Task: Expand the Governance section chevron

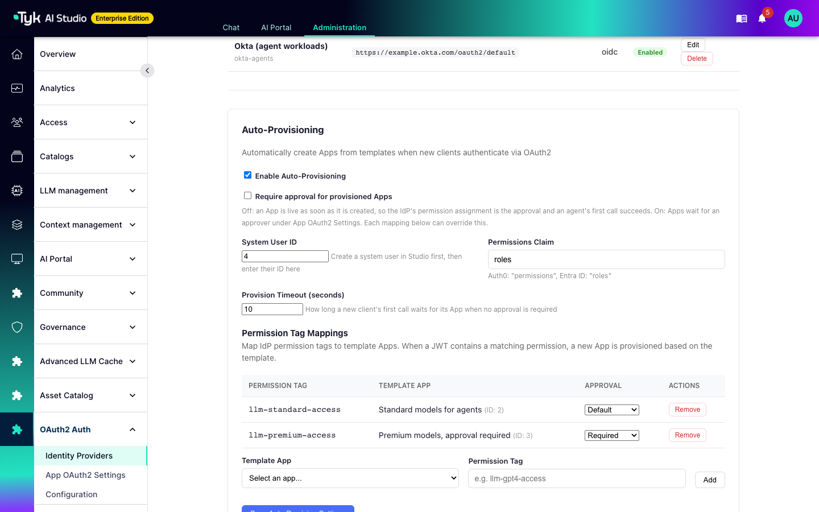Action: (133, 327)
